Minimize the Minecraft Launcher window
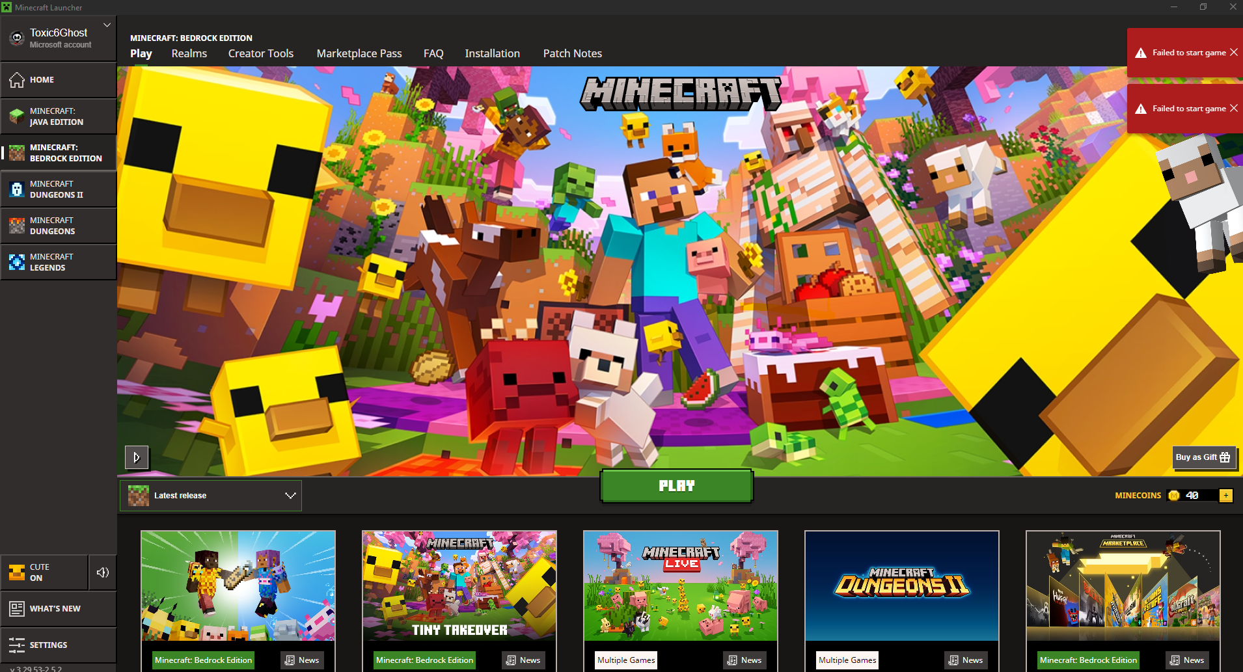The image size is (1243, 672). [1174, 7]
